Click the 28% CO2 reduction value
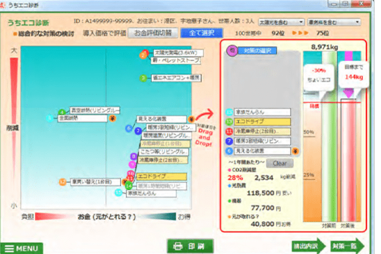381x254 pixels. pos(235,178)
